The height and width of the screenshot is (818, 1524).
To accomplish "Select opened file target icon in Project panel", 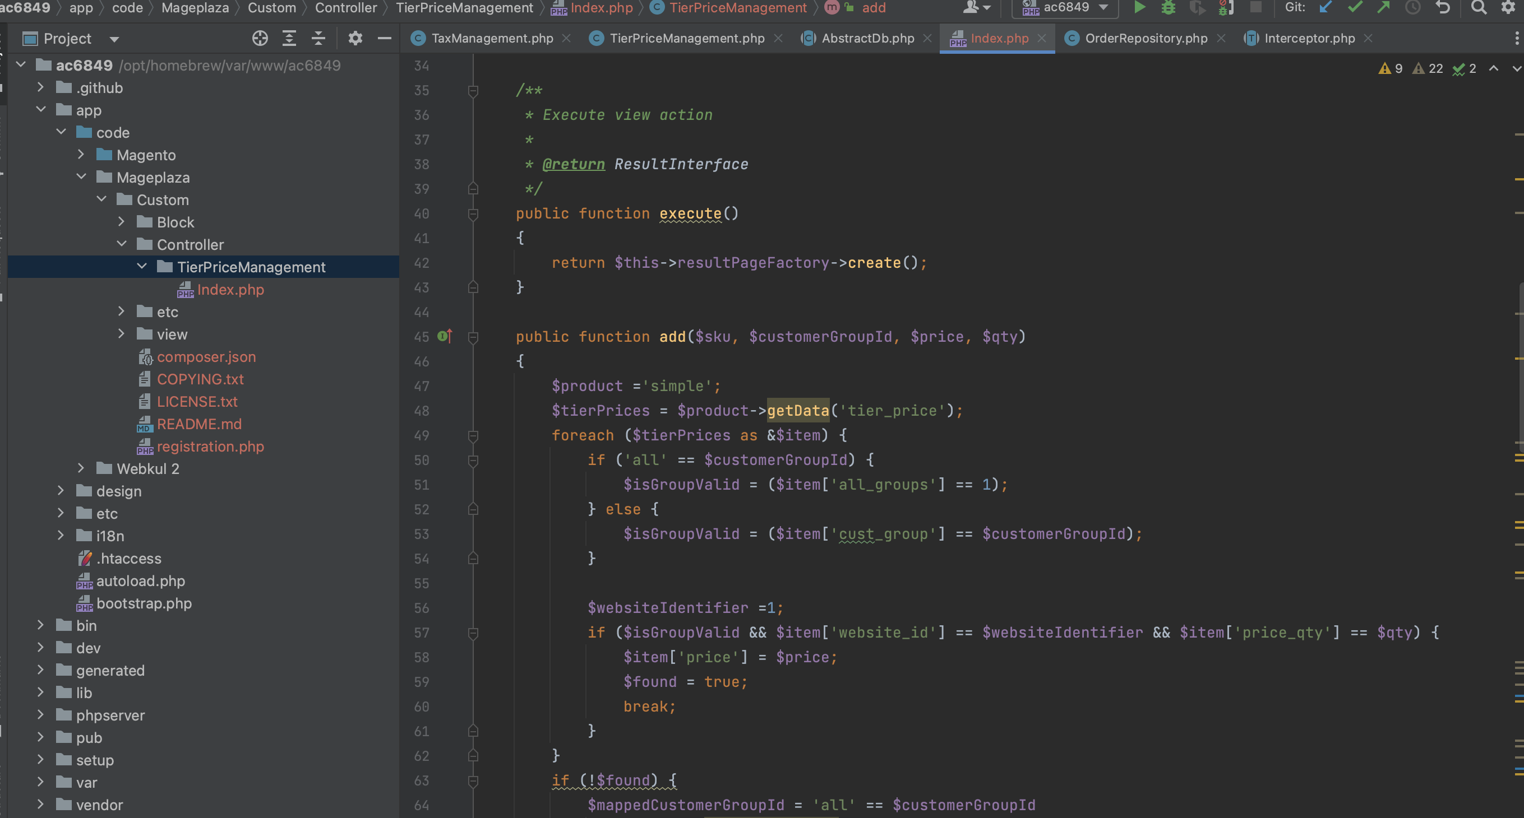I will (260, 39).
